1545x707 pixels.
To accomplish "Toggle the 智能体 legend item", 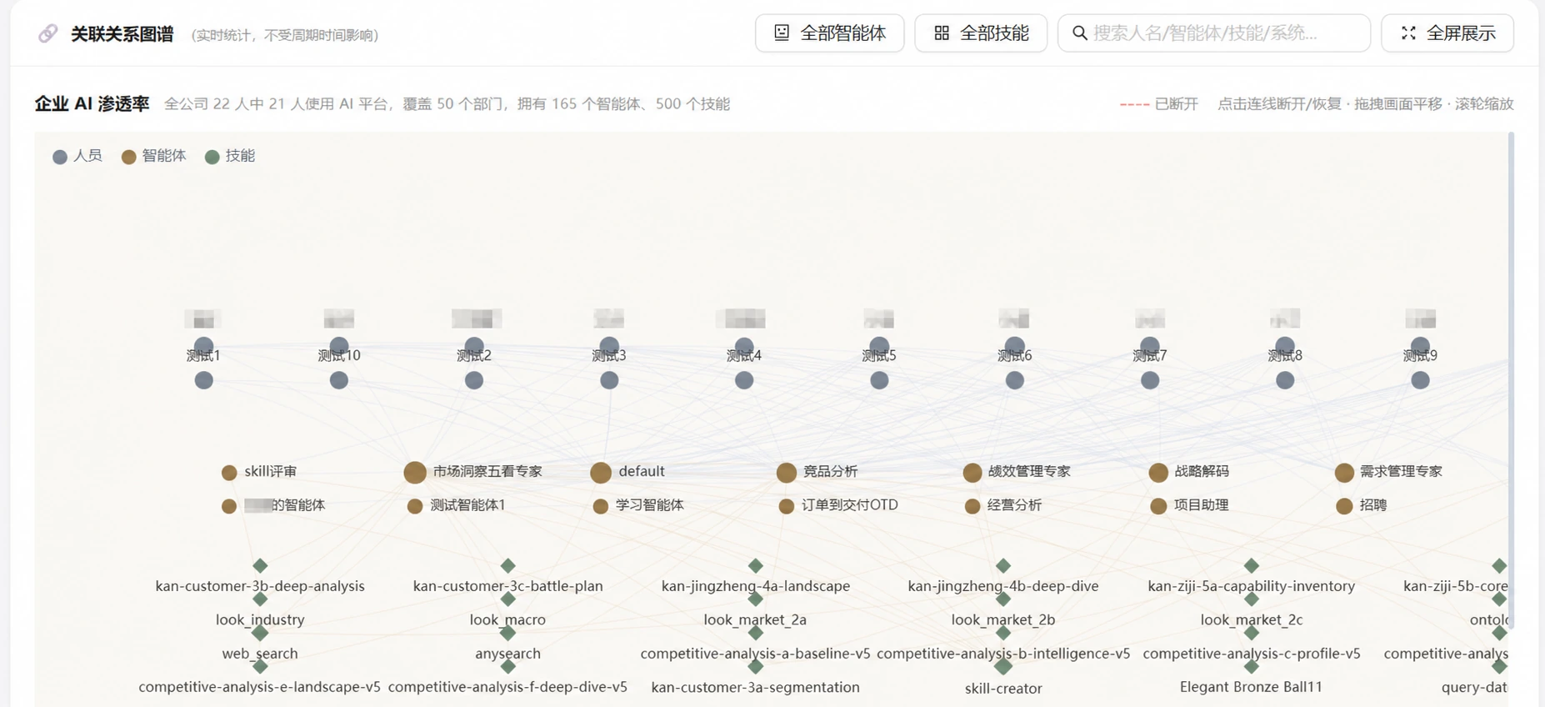I will (154, 156).
